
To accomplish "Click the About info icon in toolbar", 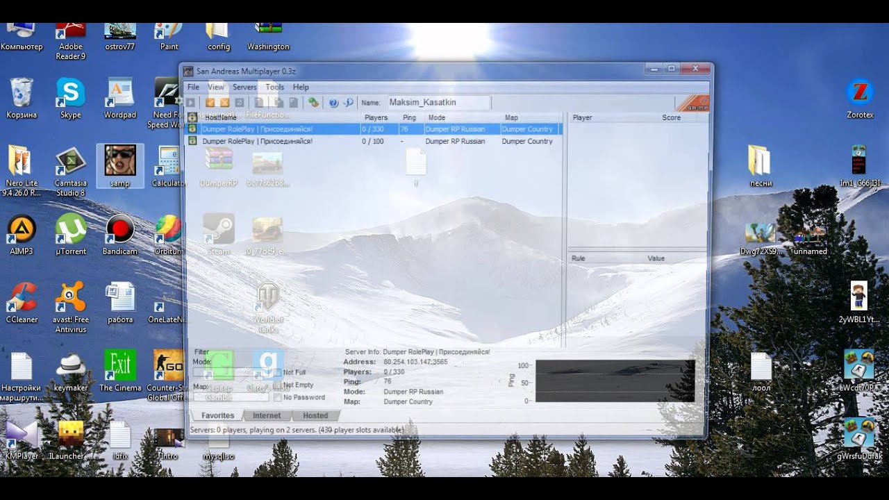I will [349, 103].
